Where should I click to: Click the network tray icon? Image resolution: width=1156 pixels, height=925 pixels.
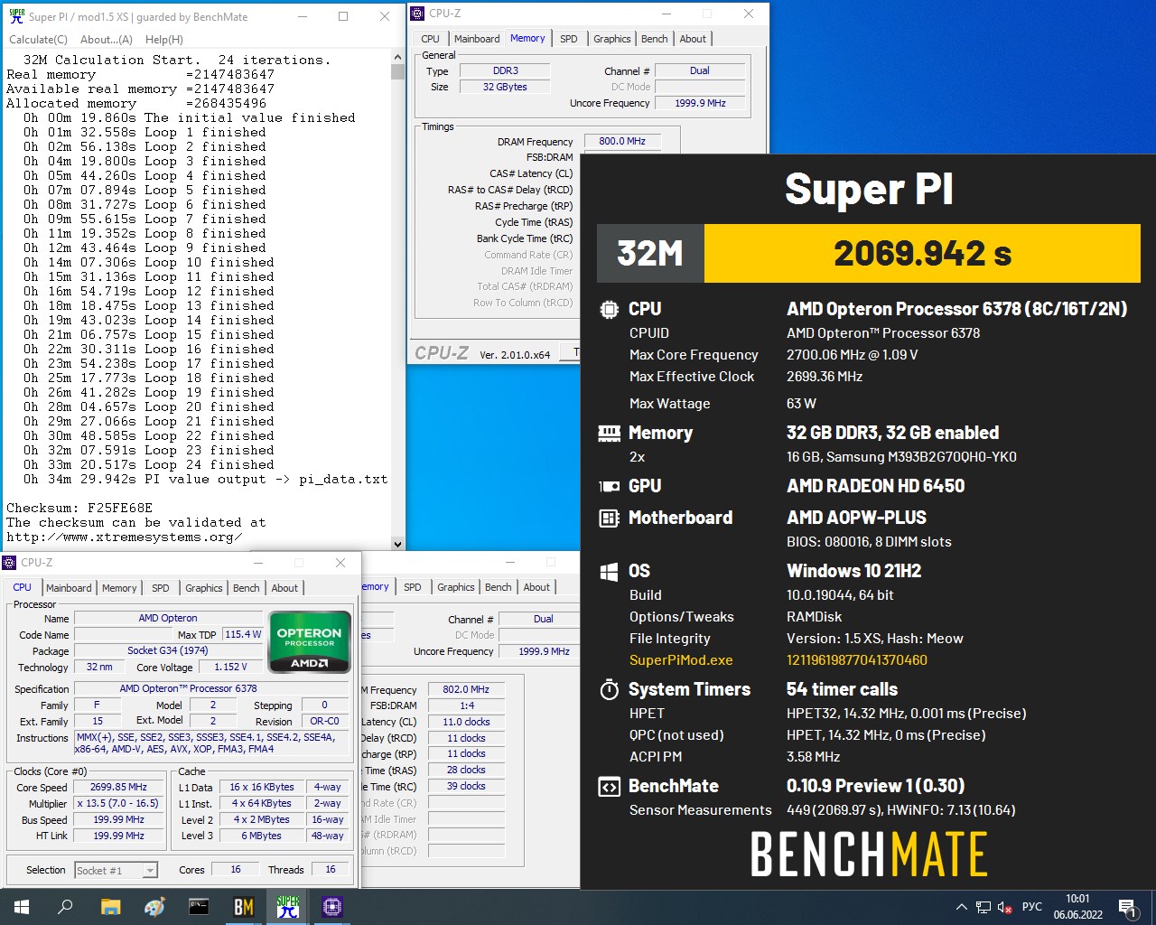click(x=984, y=907)
